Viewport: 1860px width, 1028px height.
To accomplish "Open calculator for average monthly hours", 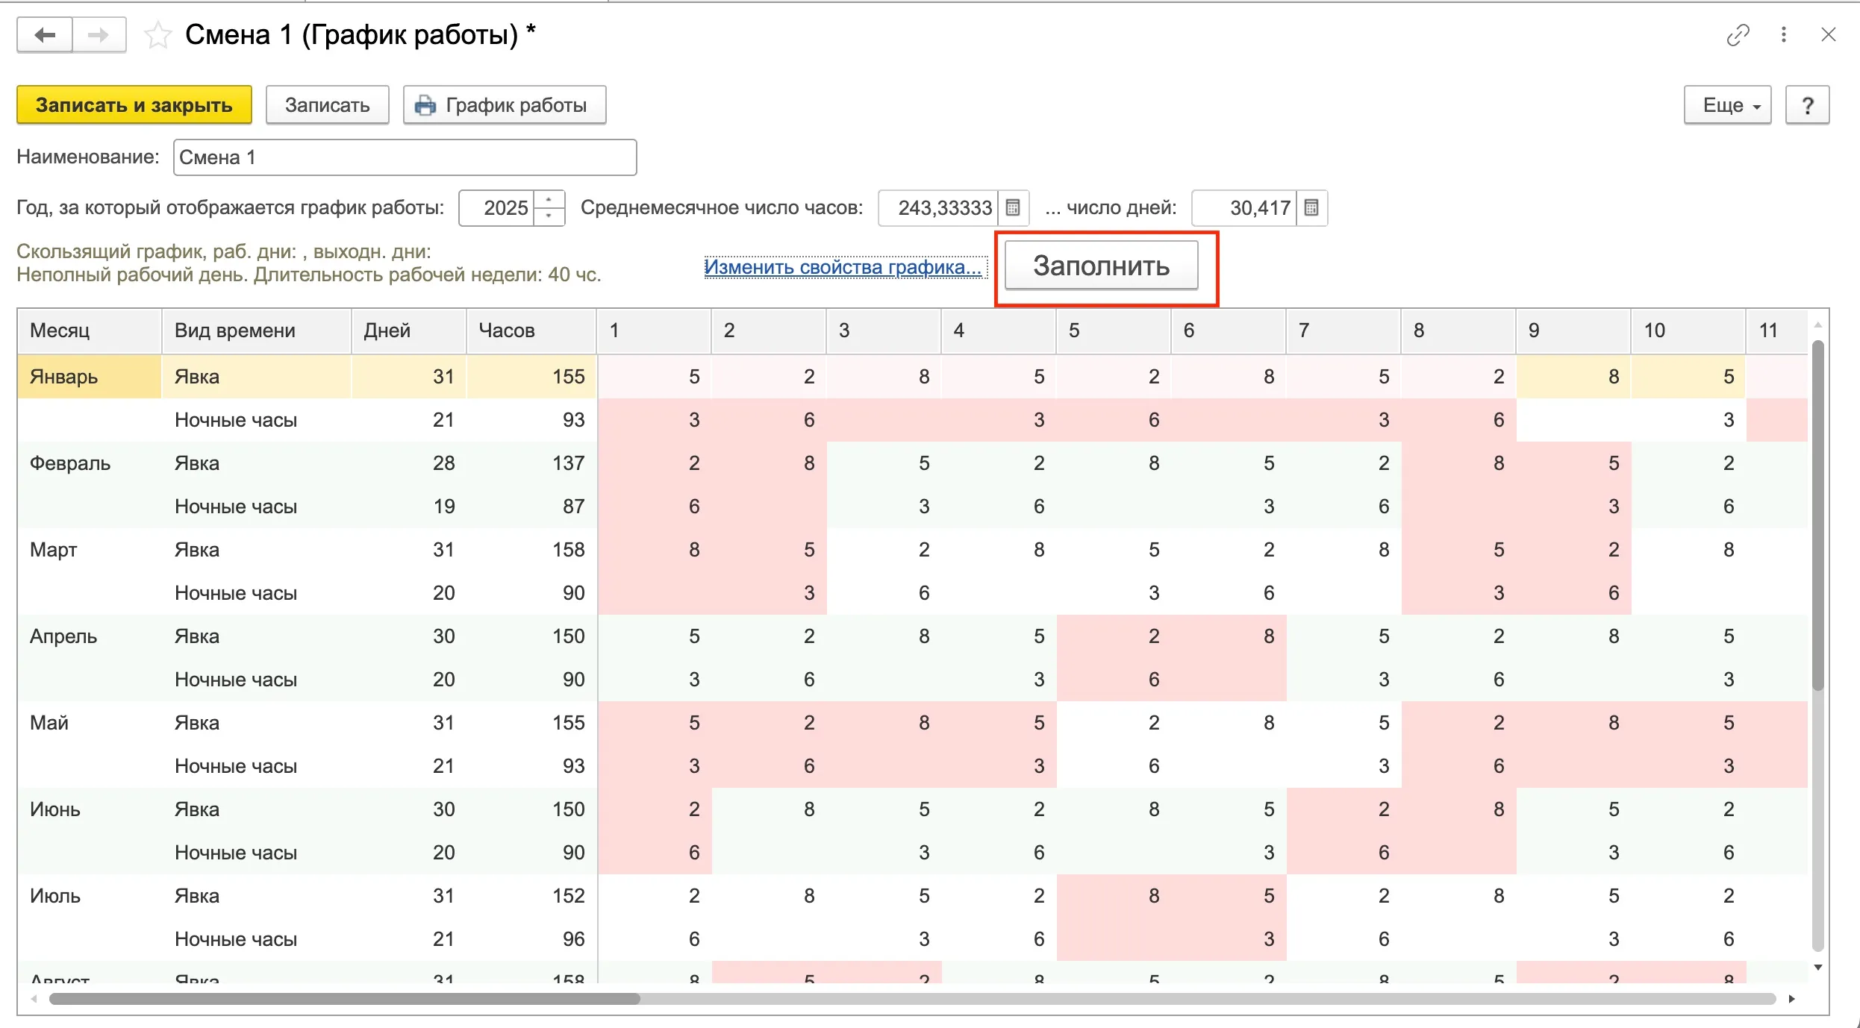I will (x=1013, y=207).
